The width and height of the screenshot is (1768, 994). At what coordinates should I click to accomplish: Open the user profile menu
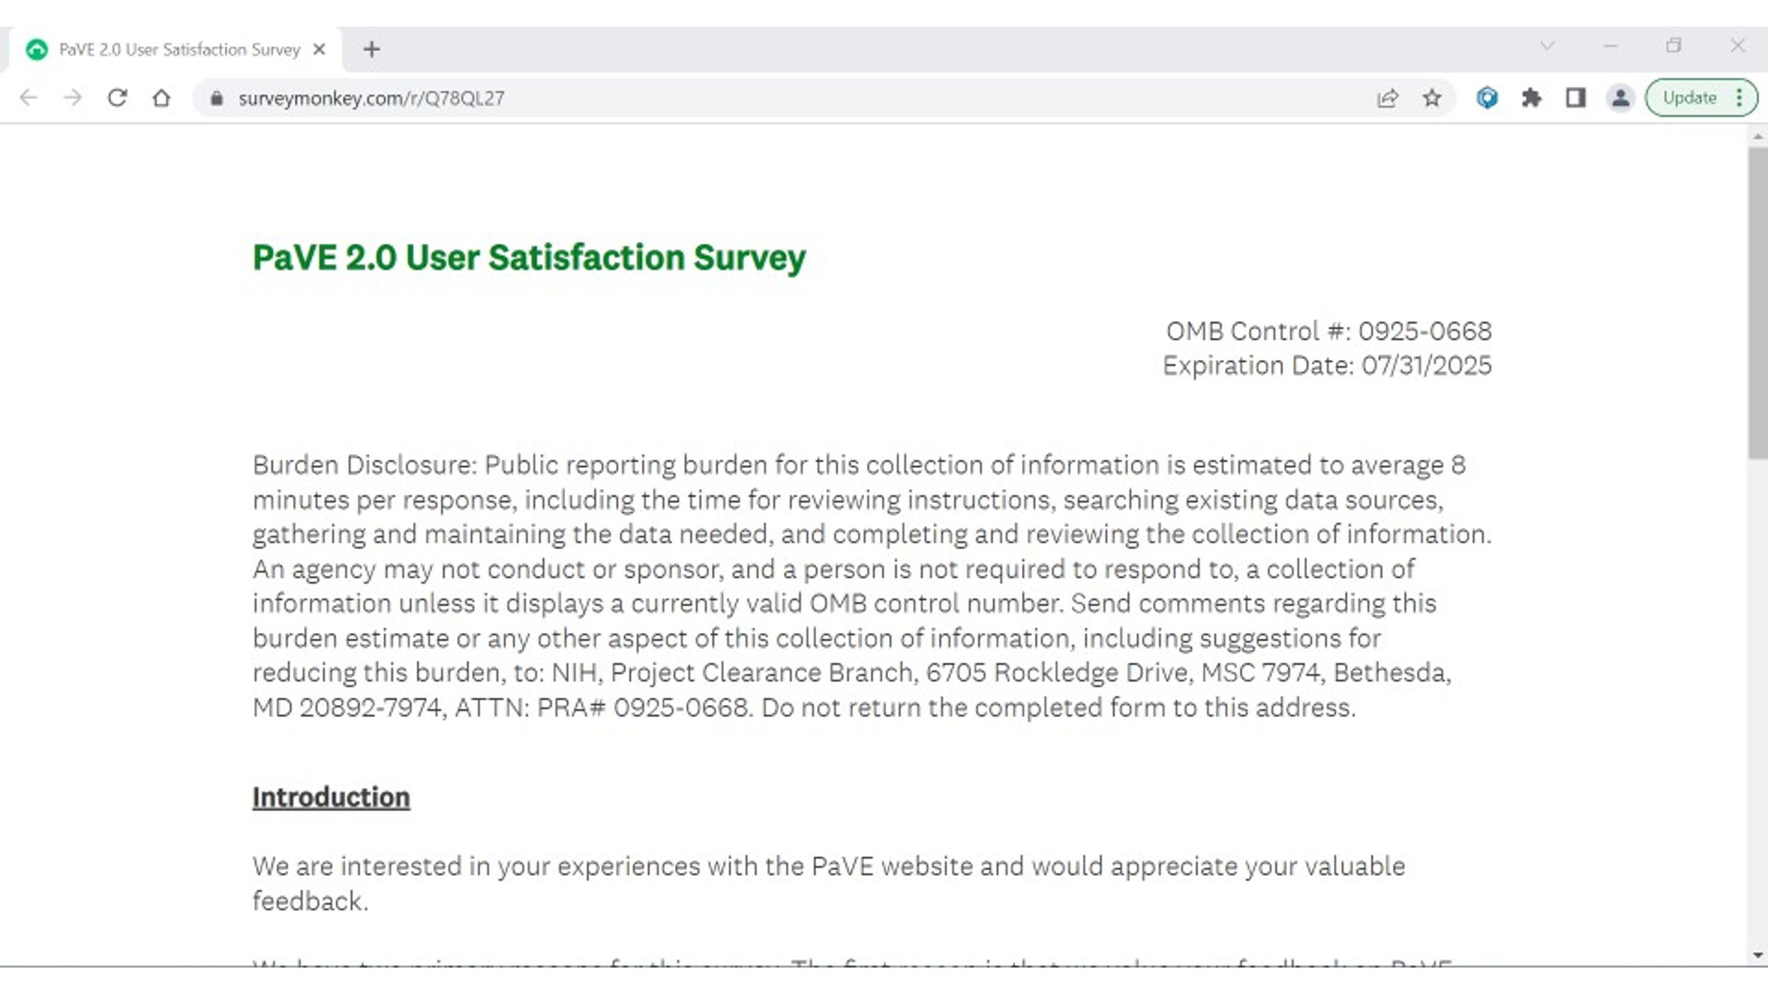tap(1620, 98)
